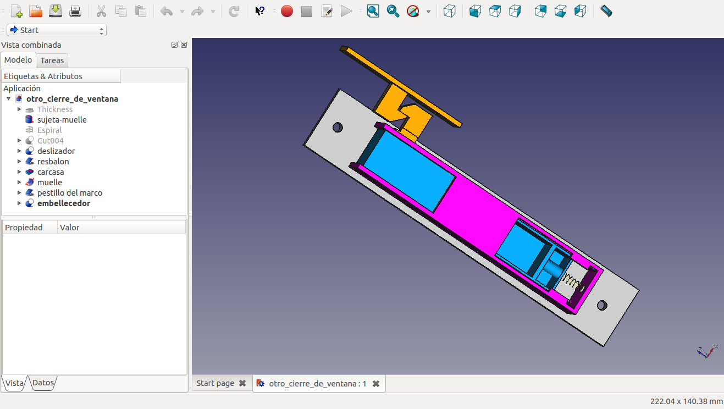
Task: Close the otro_cierre_de_ventana document tab
Action: point(376,384)
